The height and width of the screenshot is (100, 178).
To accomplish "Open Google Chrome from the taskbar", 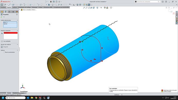I will 36,98.
